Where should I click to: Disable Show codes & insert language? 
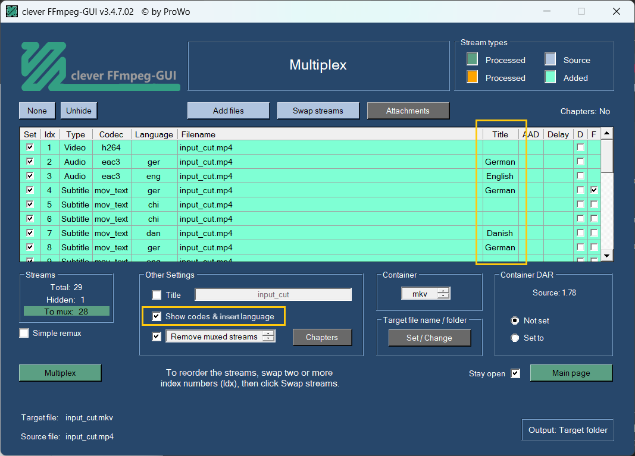pos(157,316)
